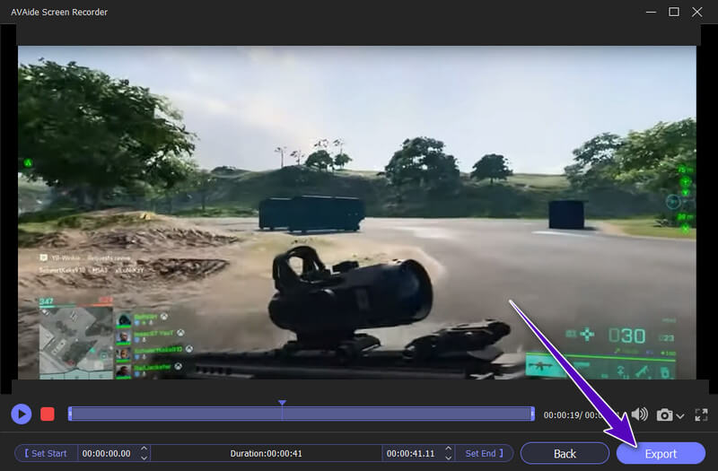Image resolution: width=718 pixels, height=471 pixels.
Task: Click the Set Start button
Action: click(46, 453)
